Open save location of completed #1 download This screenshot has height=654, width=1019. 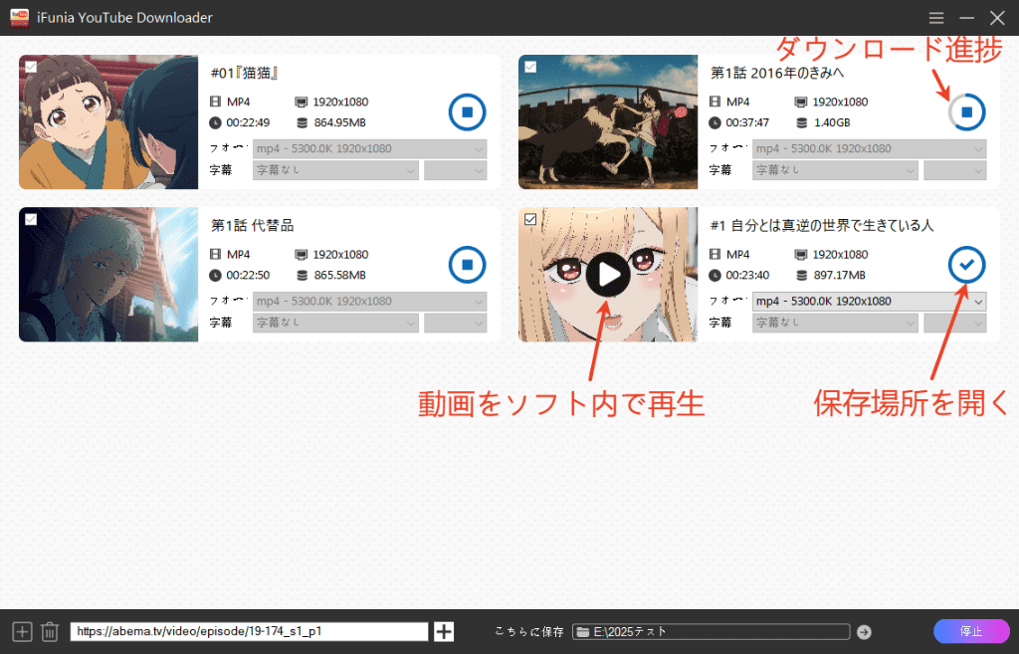966,264
